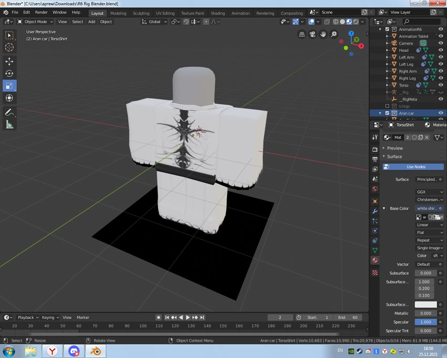Select the Rotate tool in the toolbar
447x358 pixels.
tap(9, 74)
